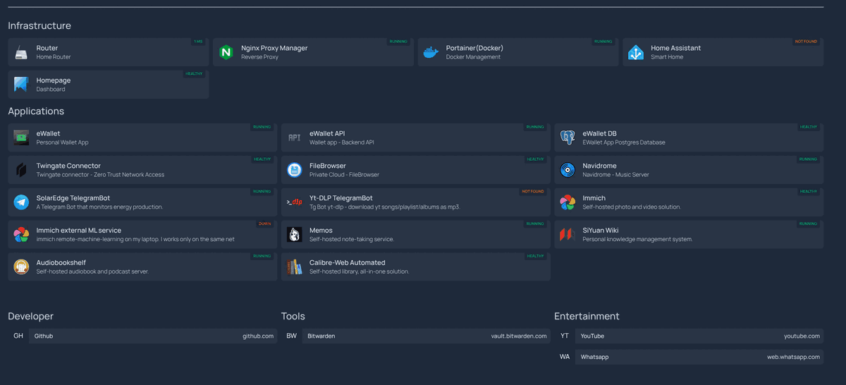This screenshot has height=385, width=846.
Task: Collapse the Developer bookmarks header
Action: 30,316
